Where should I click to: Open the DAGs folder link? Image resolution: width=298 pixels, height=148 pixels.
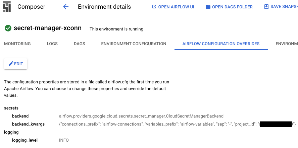tap(229, 7)
